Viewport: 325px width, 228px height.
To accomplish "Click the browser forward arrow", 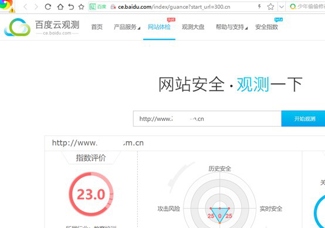I will click(36, 7).
